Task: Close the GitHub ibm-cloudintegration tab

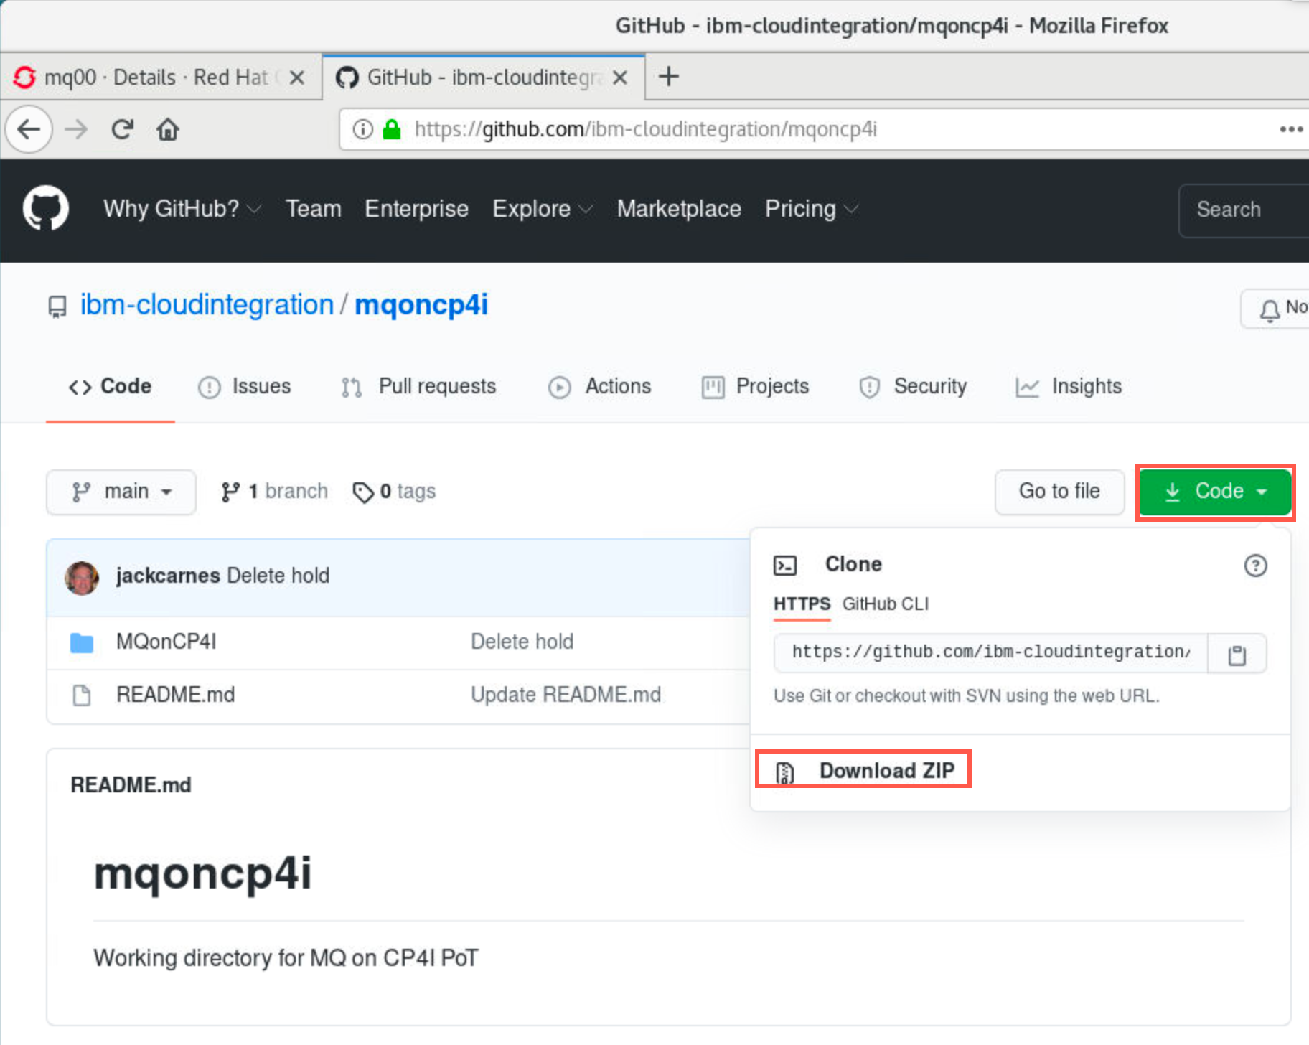Action: [x=620, y=78]
